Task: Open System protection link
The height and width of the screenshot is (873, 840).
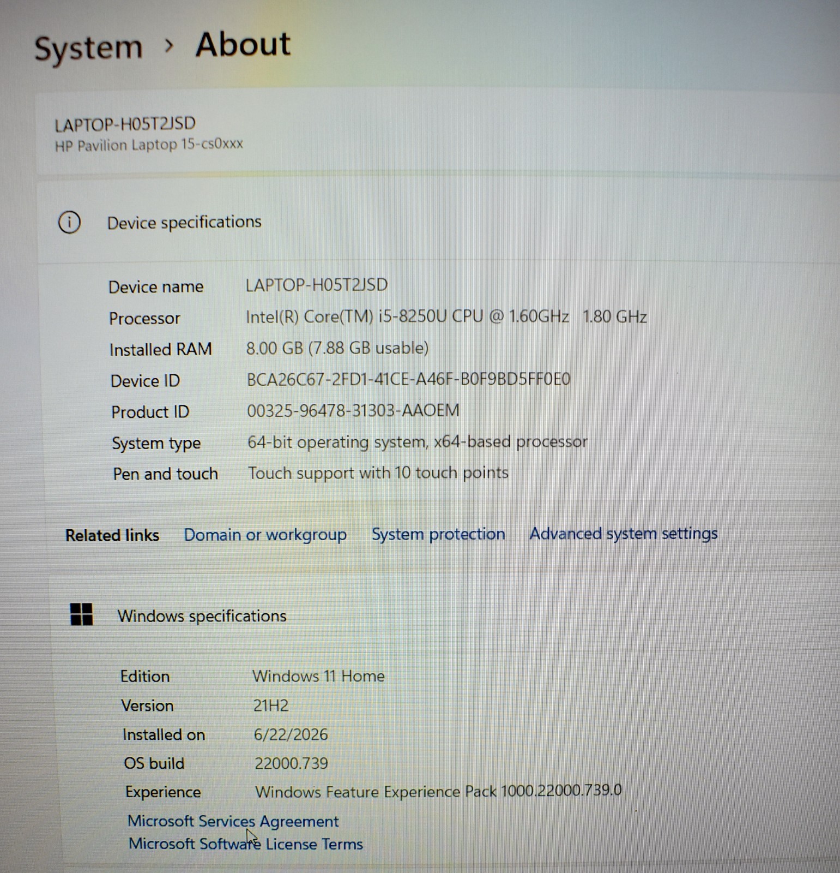Action: pyautogui.click(x=438, y=534)
